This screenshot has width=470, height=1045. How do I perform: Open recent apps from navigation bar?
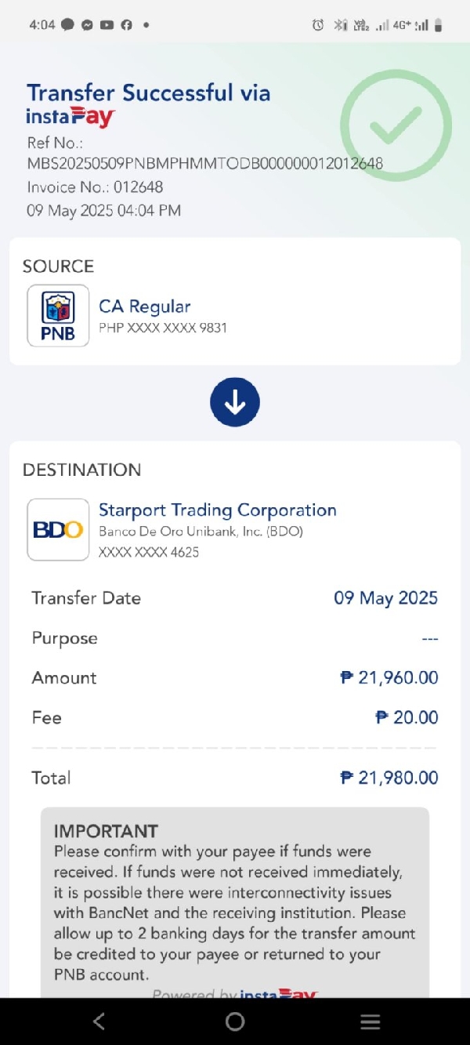(x=370, y=1021)
